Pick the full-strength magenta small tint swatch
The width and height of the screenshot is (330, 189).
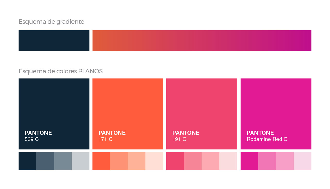tap(250, 161)
